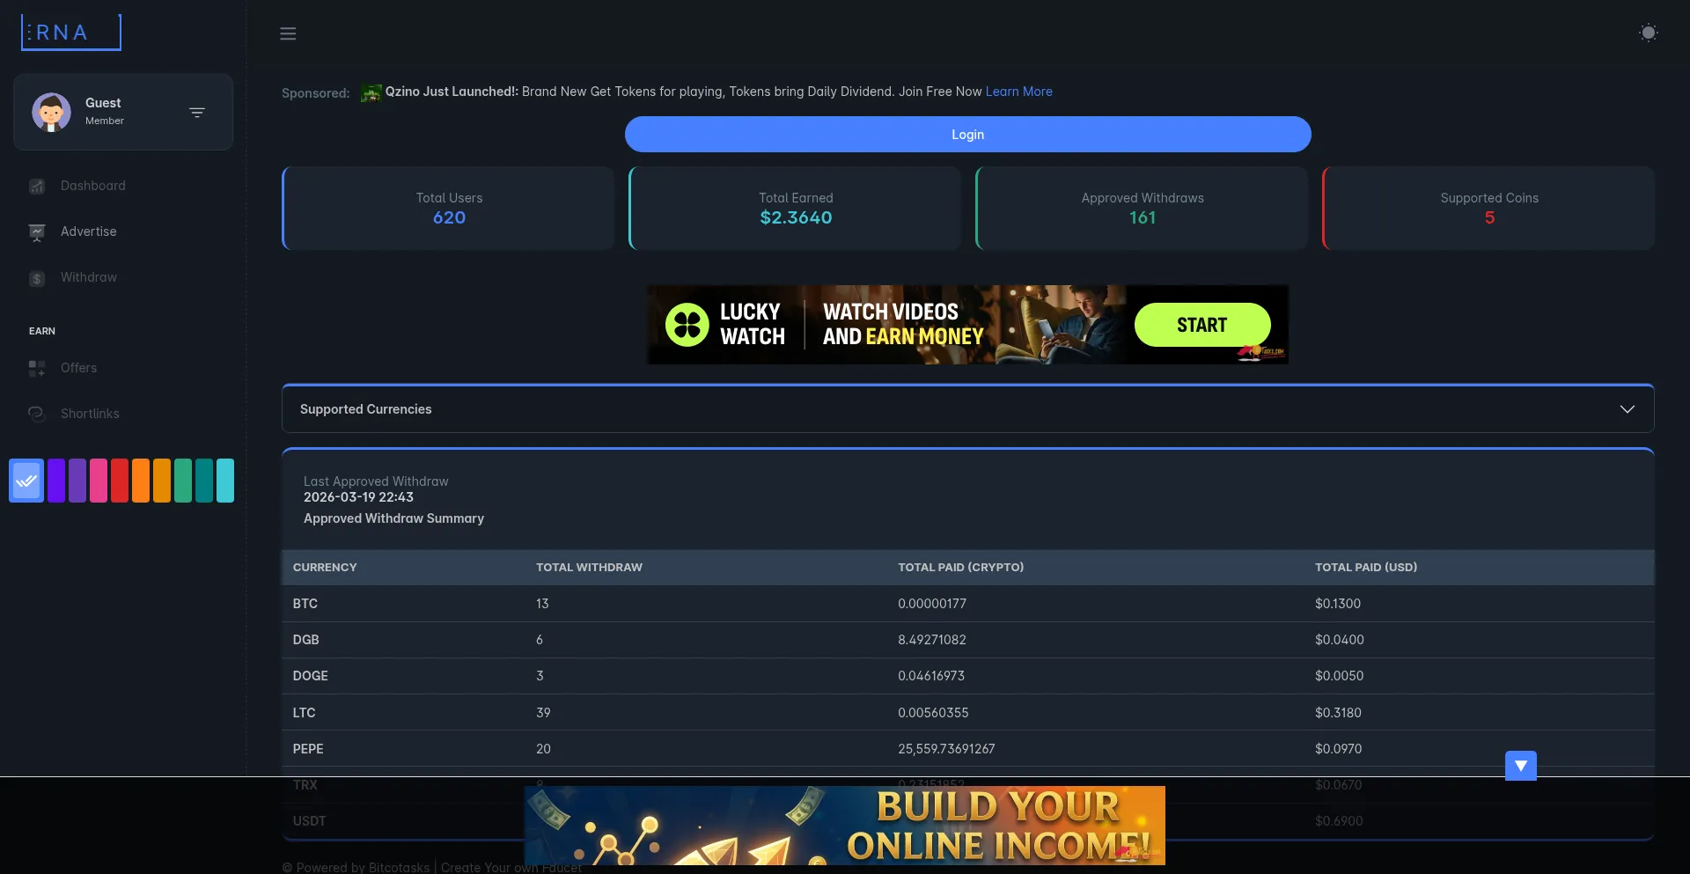Open the Guest profile filter menu

click(x=197, y=112)
